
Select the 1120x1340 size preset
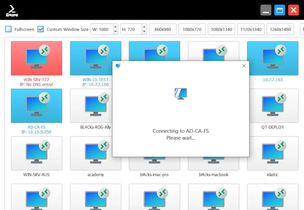[x=251, y=29]
